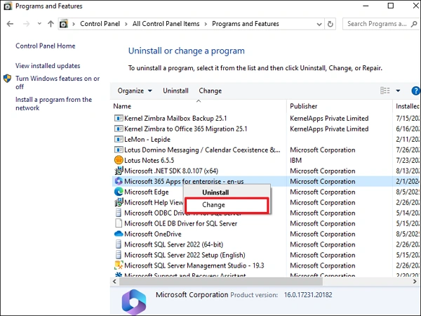Image resolution: width=421 pixels, height=316 pixels.
Task: Select "Microsoft .NET SDK 8.0.107 (x64)" name
Action: 171,171
